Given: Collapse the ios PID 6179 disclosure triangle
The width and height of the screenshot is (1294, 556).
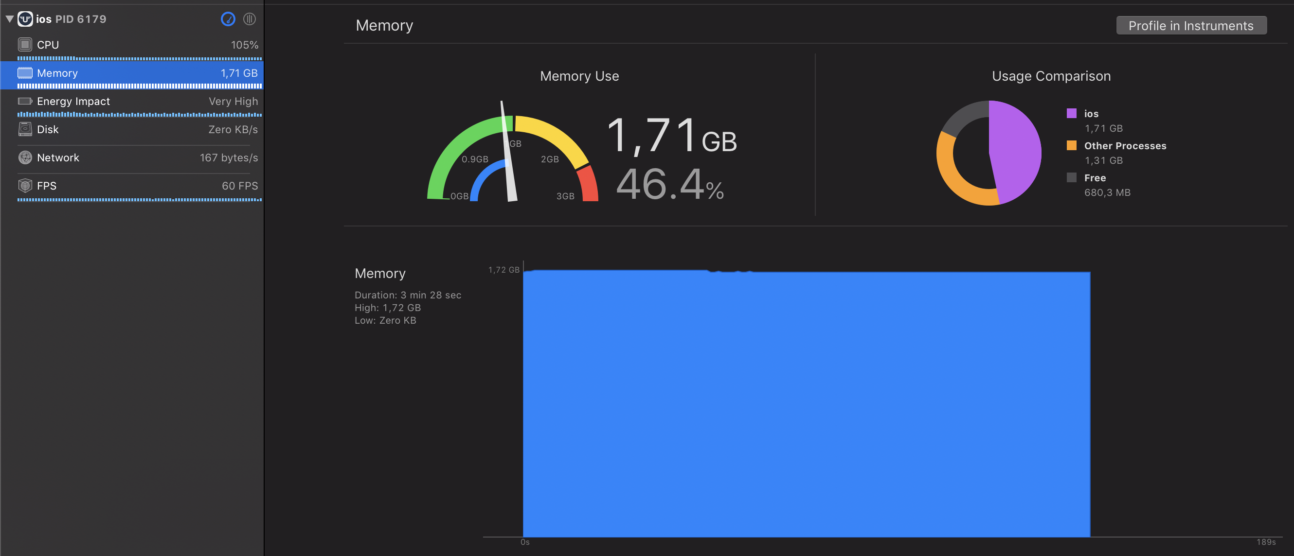Looking at the screenshot, I should point(9,18).
